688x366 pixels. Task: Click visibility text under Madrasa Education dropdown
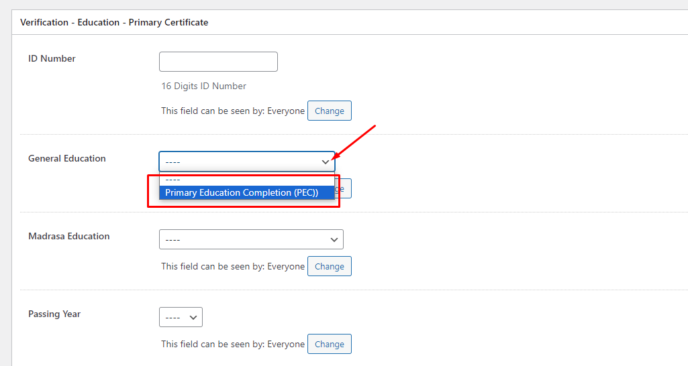click(232, 266)
